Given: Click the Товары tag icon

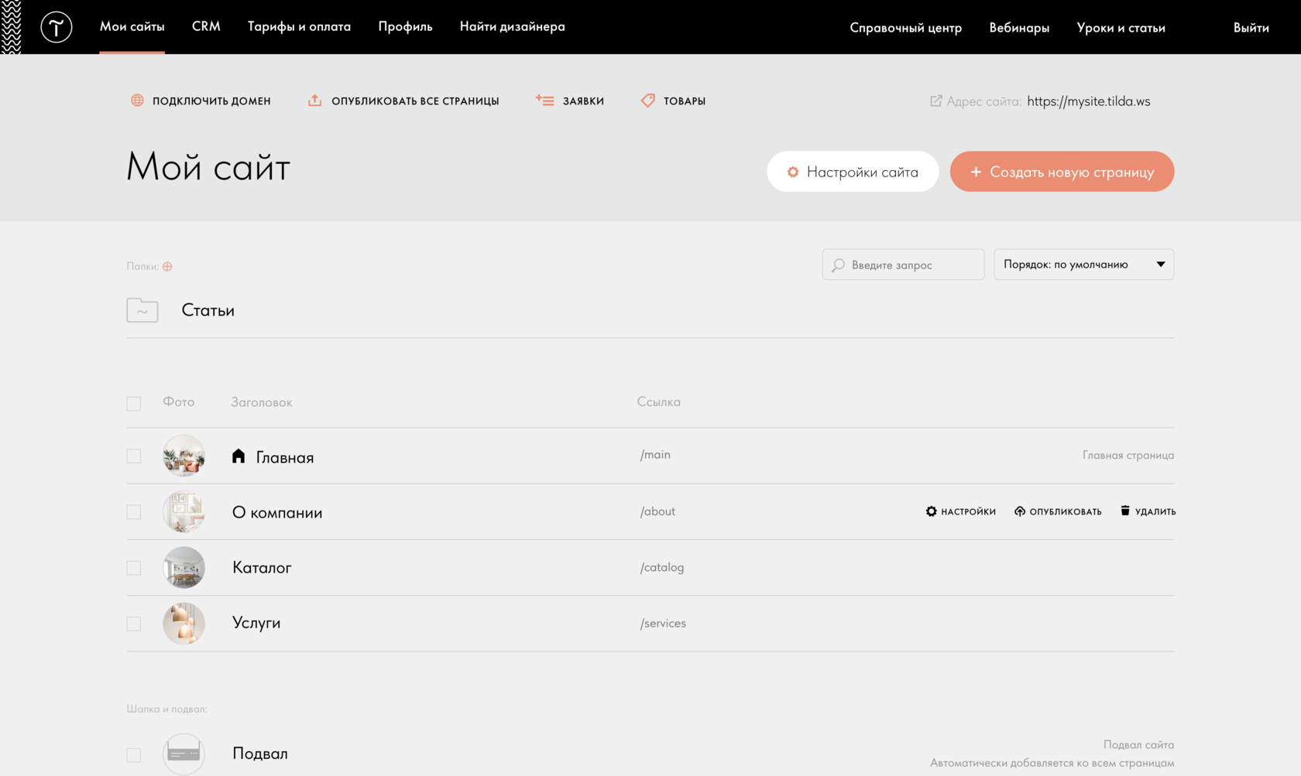Looking at the screenshot, I should point(648,101).
